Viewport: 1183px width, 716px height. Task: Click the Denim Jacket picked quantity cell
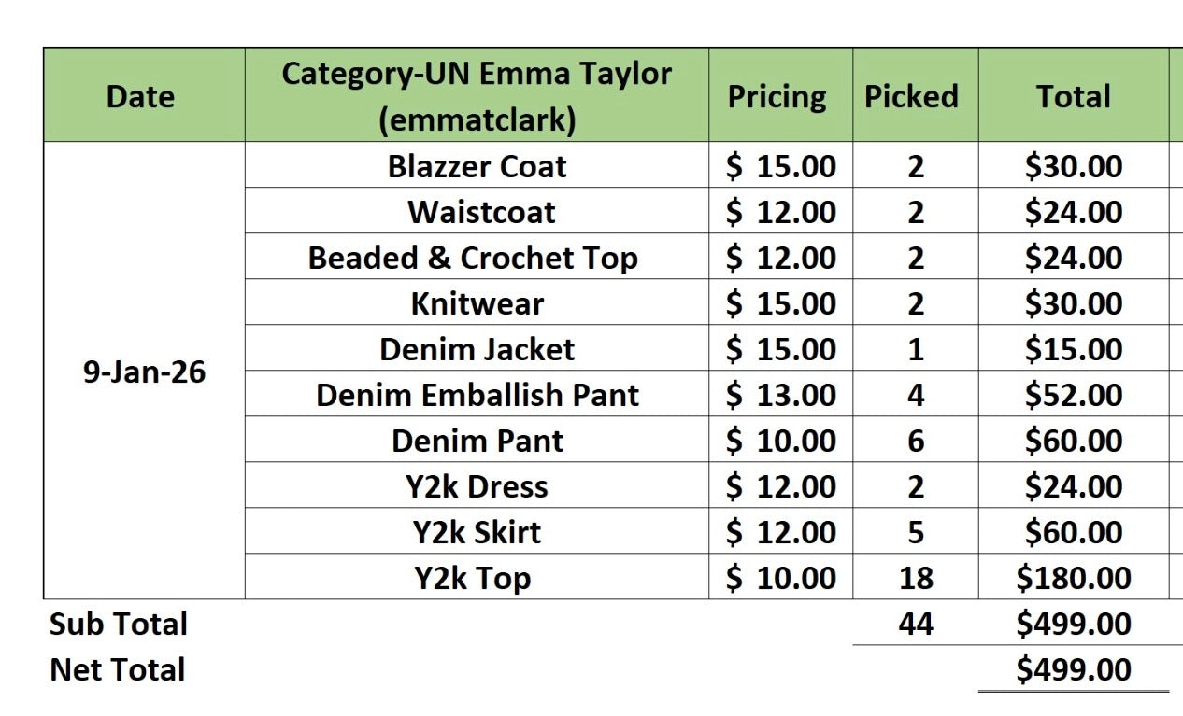(x=915, y=348)
